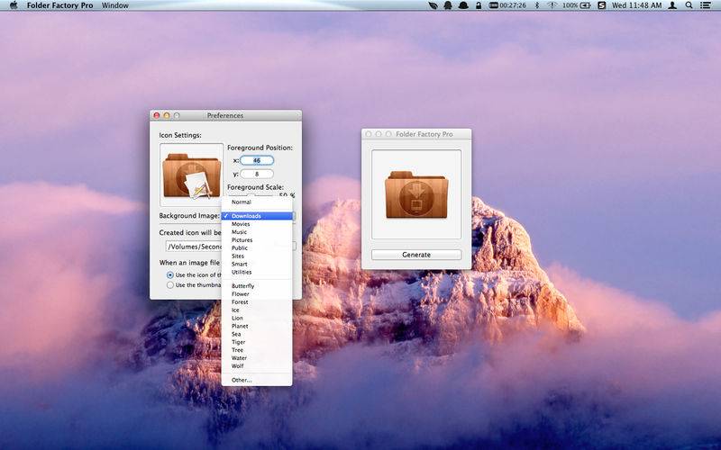Pick the Wolf background option
The width and height of the screenshot is (721, 450).
(257, 366)
